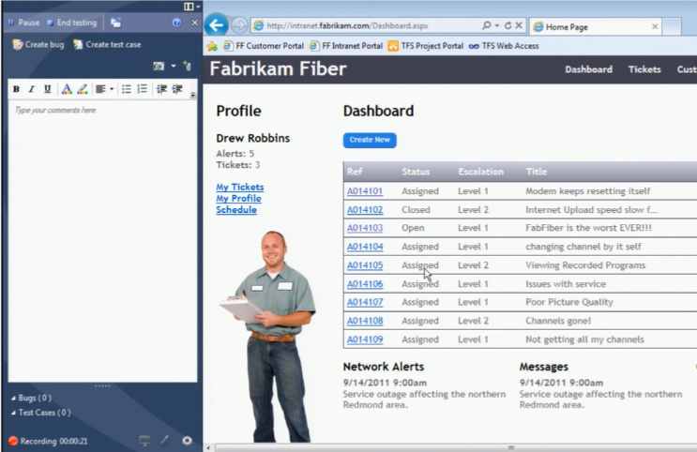Viewport: 697px width, 452px height.
Task: Open Dashboard in site navigation
Action: point(588,69)
